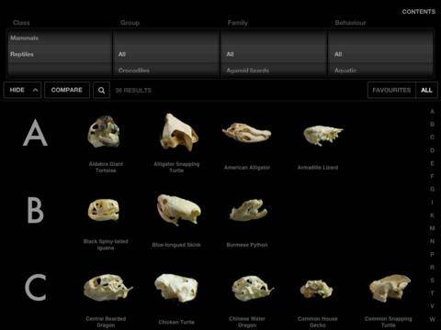
Task: Open the Chicken Turtle skull
Action: pyautogui.click(x=176, y=288)
